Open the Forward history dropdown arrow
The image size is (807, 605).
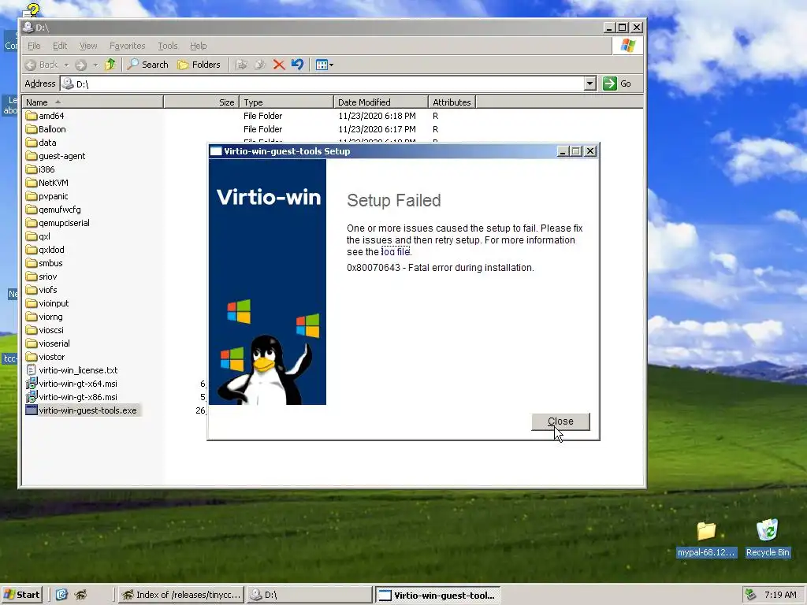pos(95,65)
